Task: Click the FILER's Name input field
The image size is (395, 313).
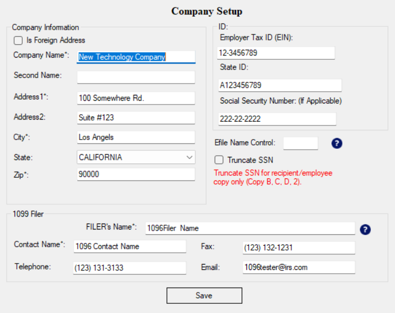Action: (x=250, y=228)
